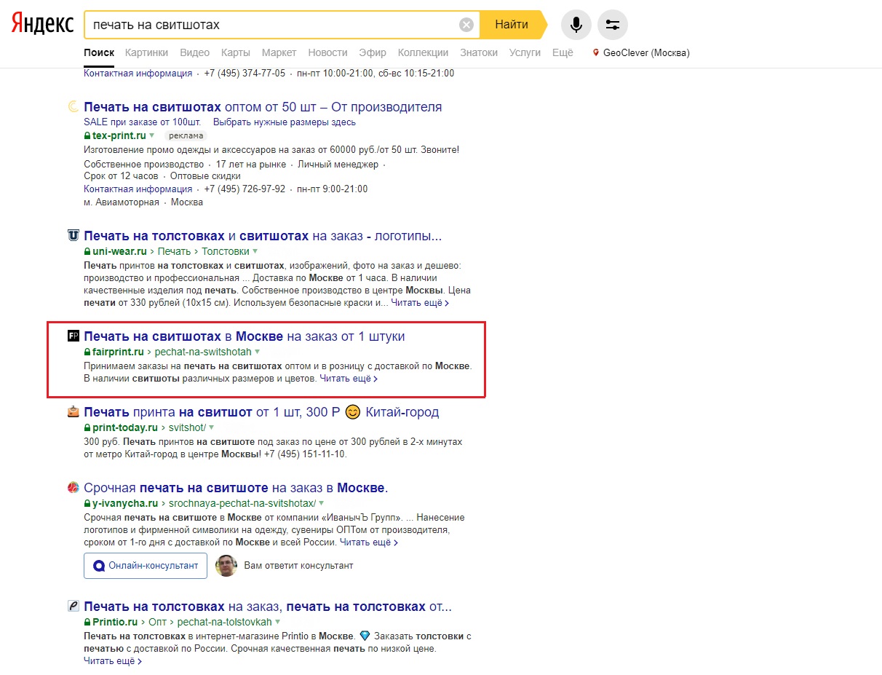The height and width of the screenshot is (675, 882).
Task: Click the Printio.ru favicon
Action: [73, 607]
